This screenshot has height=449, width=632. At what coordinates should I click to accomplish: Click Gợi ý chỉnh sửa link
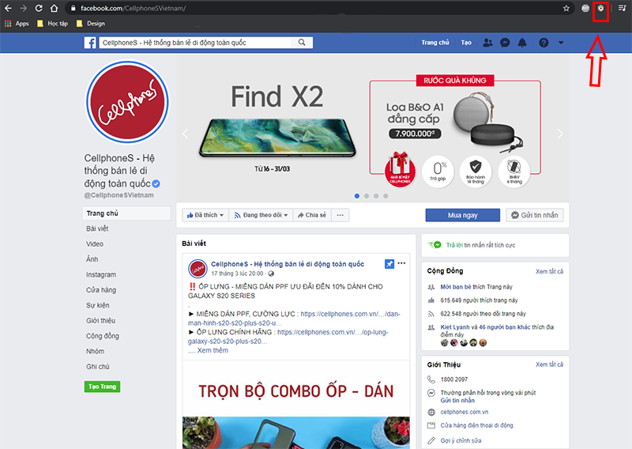coord(461,440)
